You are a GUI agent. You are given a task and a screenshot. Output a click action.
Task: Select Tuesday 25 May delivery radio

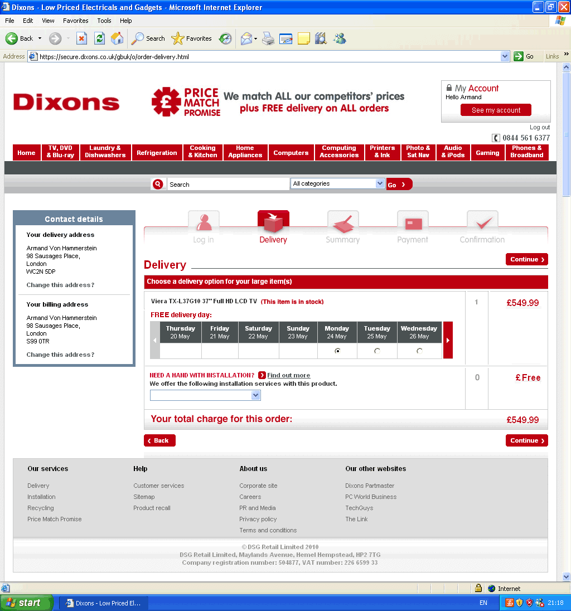(377, 351)
